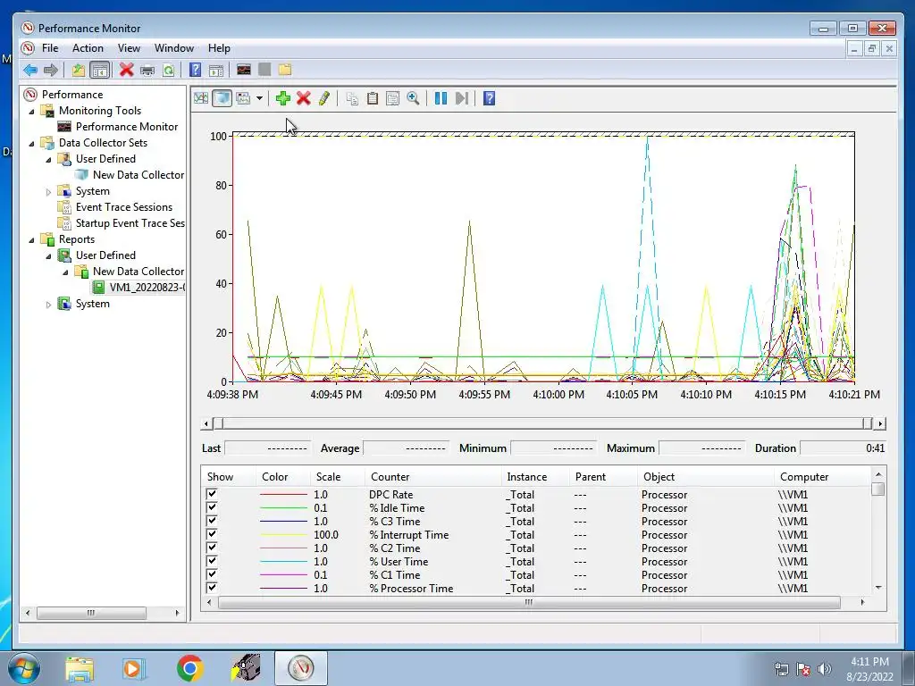Screen dimensions: 915x686
Task: Click Change Graph Type icon
Action: (x=243, y=98)
